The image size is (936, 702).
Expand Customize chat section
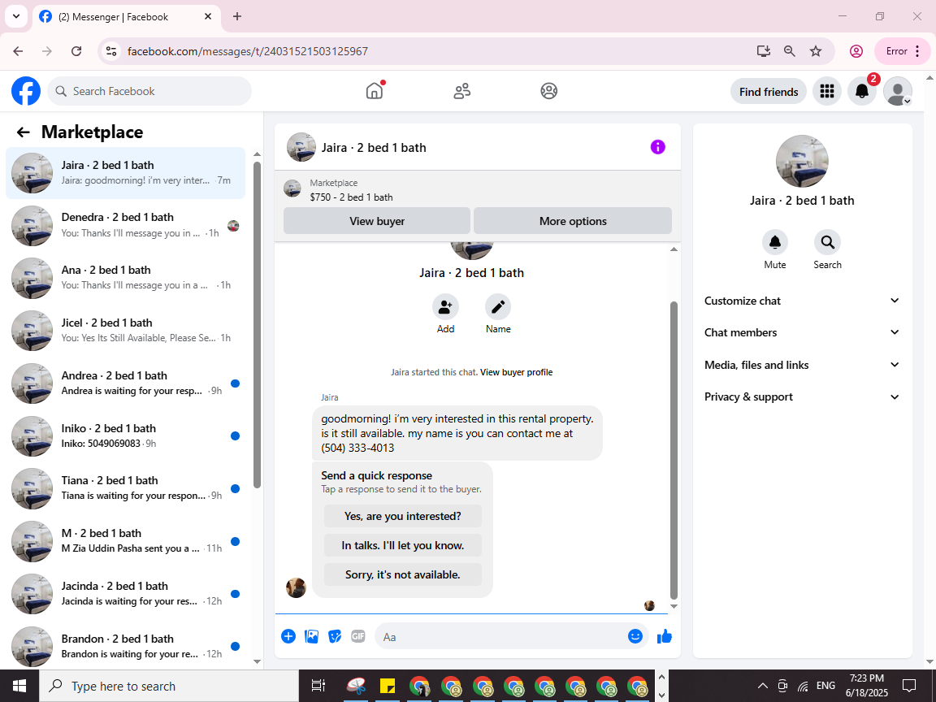coord(802,301)
